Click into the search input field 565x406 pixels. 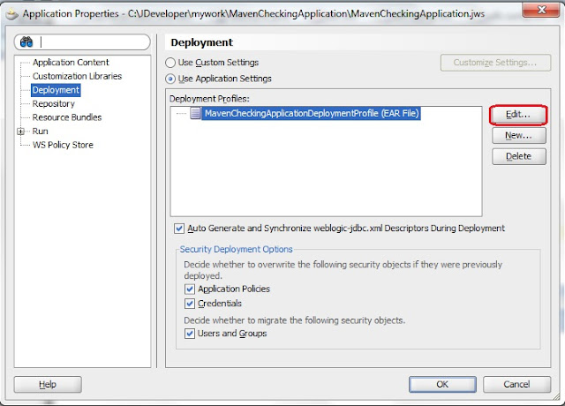coord(94,42)
